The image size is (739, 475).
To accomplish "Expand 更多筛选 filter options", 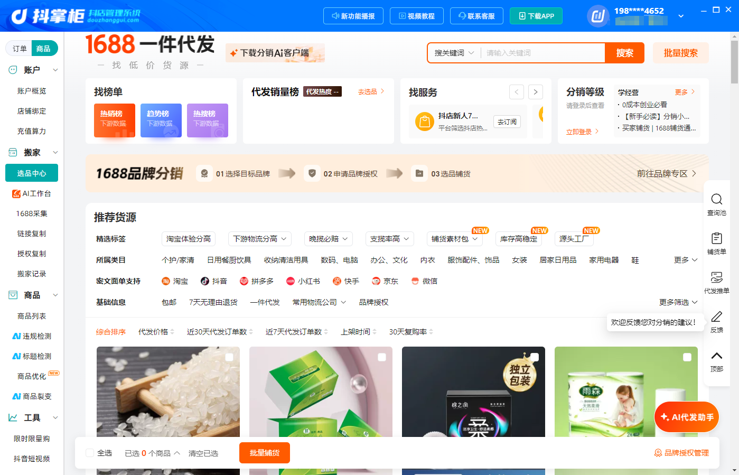I will click(x=678, y=302).
